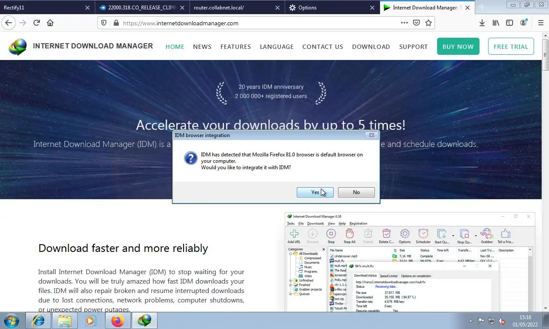Select Firefox icon in the taskbar
This screenshot has height=329, width=549.
(118, 320)
